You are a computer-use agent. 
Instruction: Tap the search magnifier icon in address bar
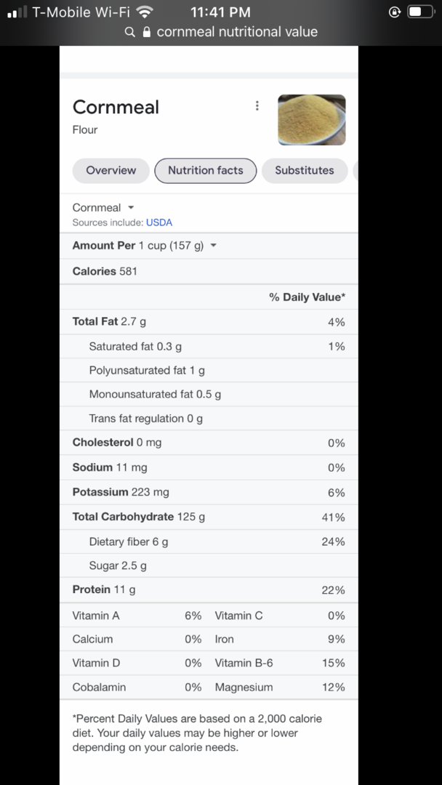[129, 32]
